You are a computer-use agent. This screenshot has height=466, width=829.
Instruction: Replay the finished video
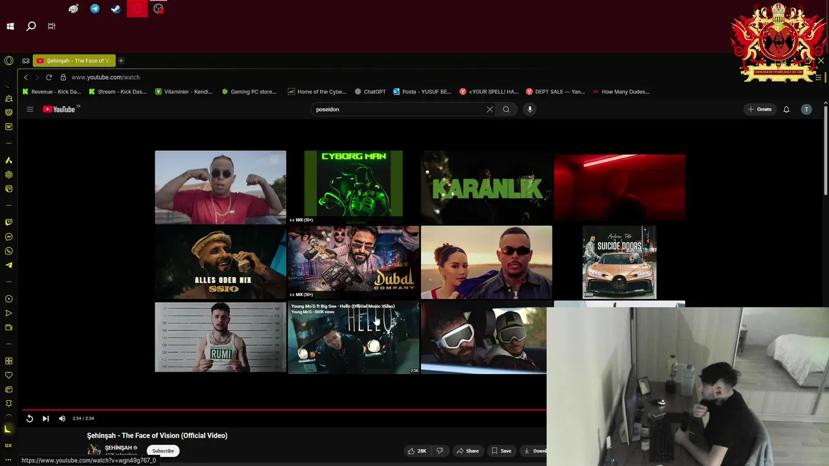click(x=30, y=419)
